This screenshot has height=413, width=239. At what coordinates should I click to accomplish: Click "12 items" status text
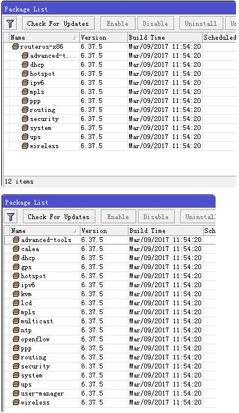[x=19, y=181]
